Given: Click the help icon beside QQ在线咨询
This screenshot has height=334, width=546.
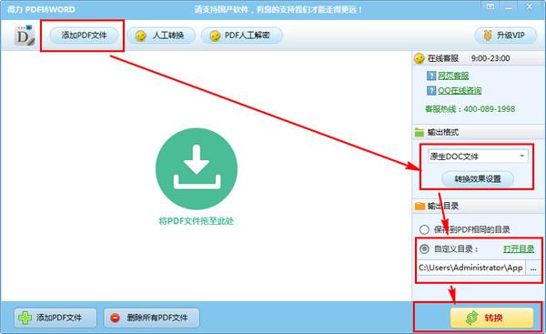Looking at the screenshot, I should click(x=431, y=90).
